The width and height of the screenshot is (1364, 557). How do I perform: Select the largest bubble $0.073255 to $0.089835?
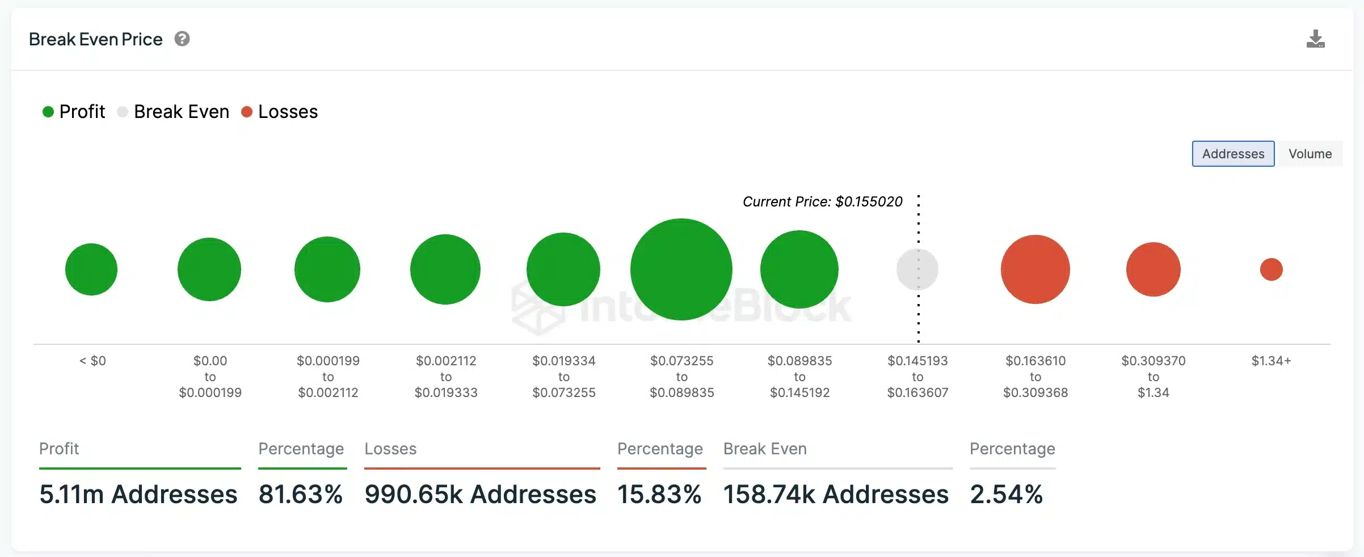(x=681, y=269)
